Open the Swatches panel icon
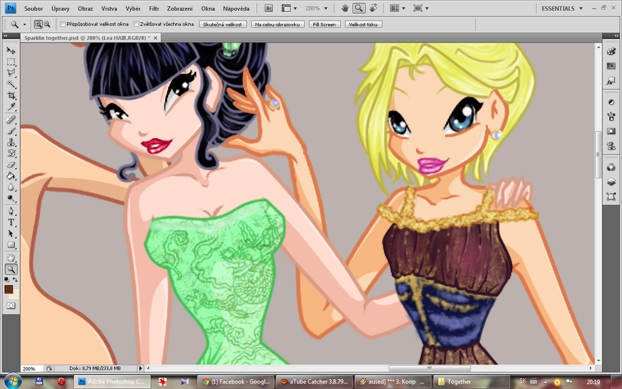This screenshot has height=389, width=622. point(611,66)
